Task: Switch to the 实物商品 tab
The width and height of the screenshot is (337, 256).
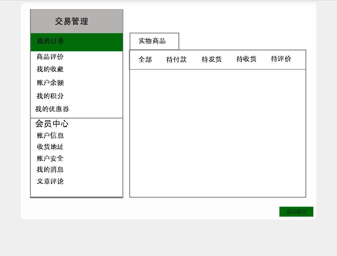Action: point(152,41)
